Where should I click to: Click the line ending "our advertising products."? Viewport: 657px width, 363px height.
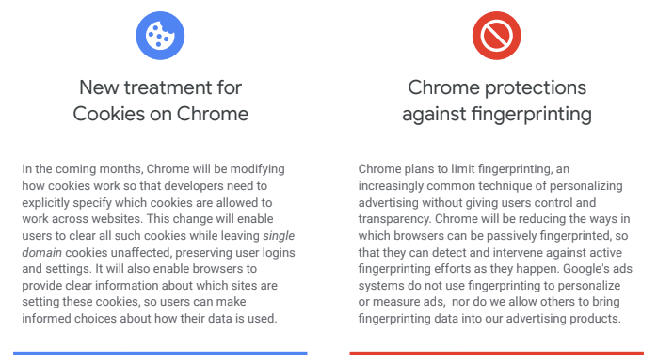tap(489, 319)
